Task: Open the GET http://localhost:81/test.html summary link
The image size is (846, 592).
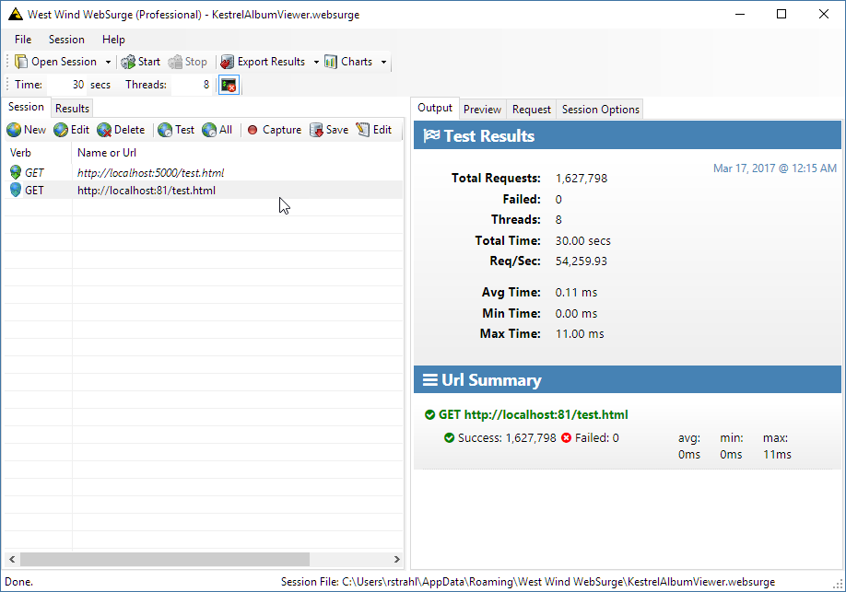Action: click(533, 414)
